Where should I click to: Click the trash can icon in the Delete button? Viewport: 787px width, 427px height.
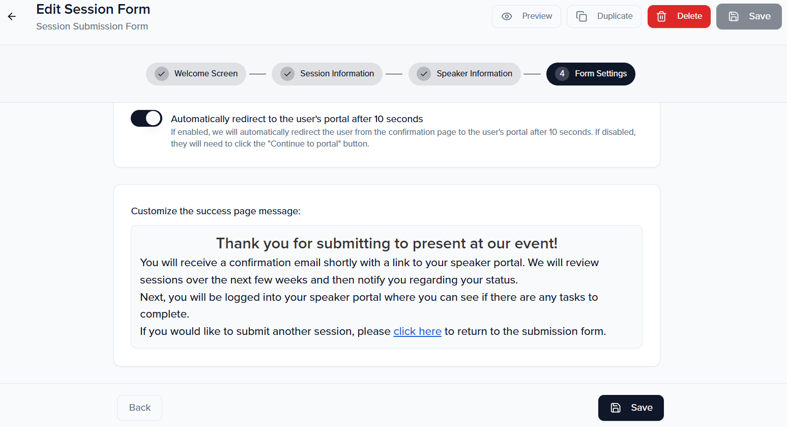pos(661,16)
